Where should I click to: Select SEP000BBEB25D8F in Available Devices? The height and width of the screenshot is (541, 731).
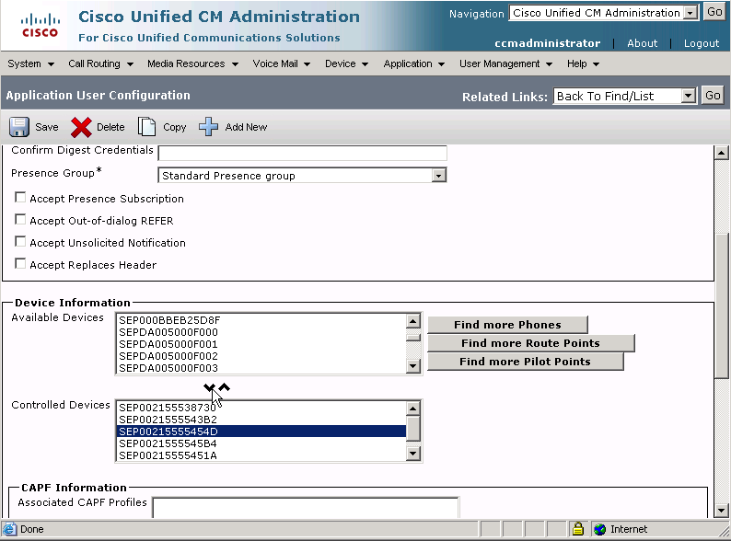[261, 320]
